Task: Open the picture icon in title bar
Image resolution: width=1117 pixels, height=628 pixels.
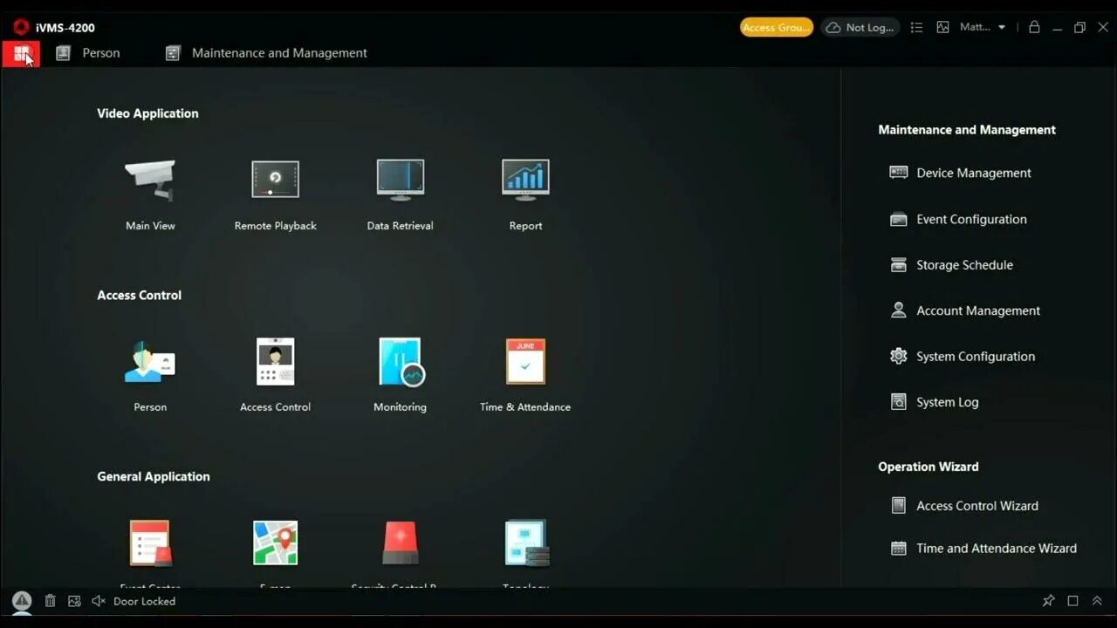Action: click(x=942, y=27)
